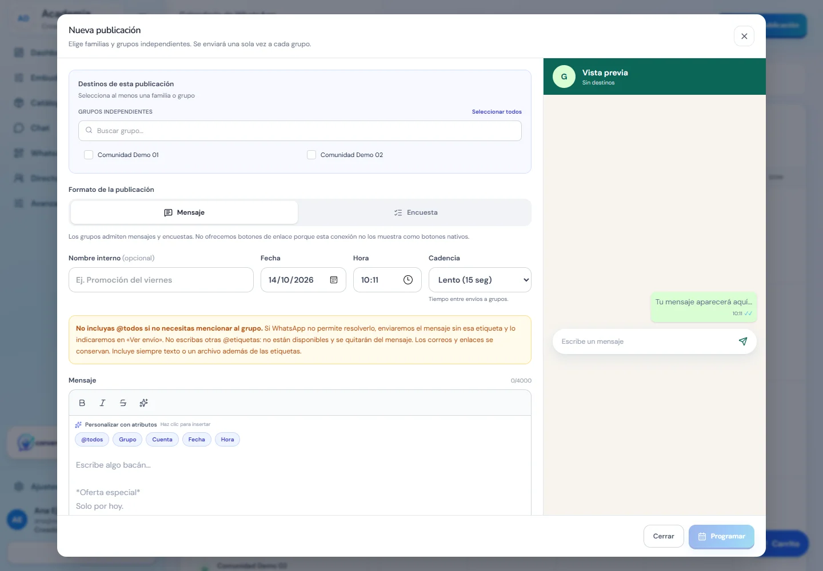This screenshot has height=571, width=823.
Task: Check the Comunidad Demo 02 checkbox
Action: 311,155
